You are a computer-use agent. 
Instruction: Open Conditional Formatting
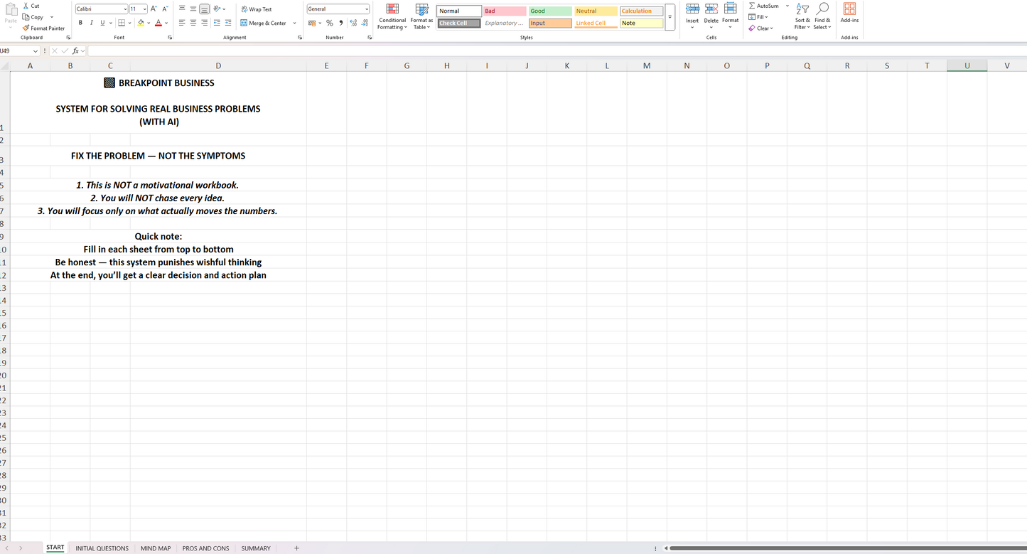(392, 17)
